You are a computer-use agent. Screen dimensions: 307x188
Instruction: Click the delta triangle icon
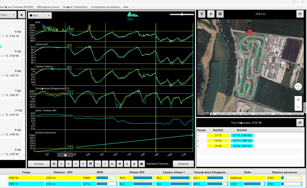click(x=134, y=164)
